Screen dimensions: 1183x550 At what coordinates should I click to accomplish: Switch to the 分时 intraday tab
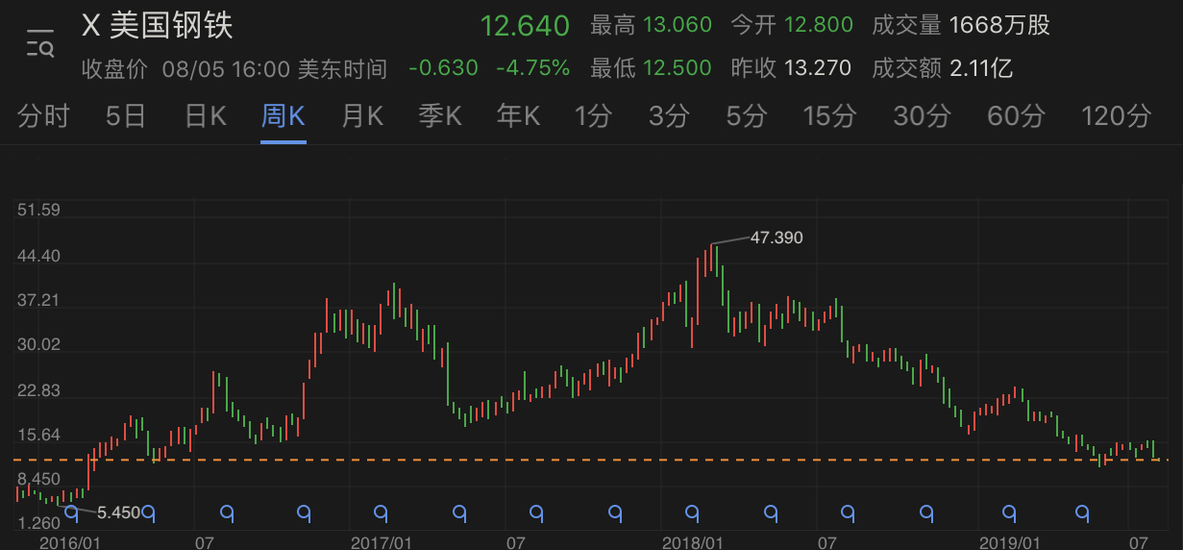click(44, 117)
